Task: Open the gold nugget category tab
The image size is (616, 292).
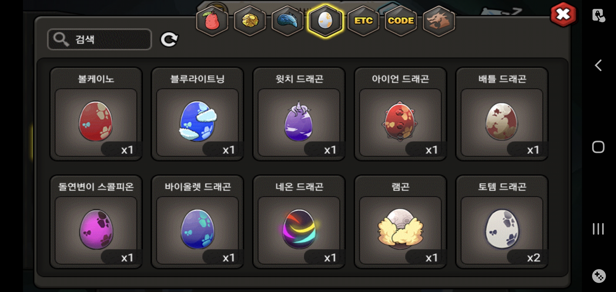Action: [250, 21]
